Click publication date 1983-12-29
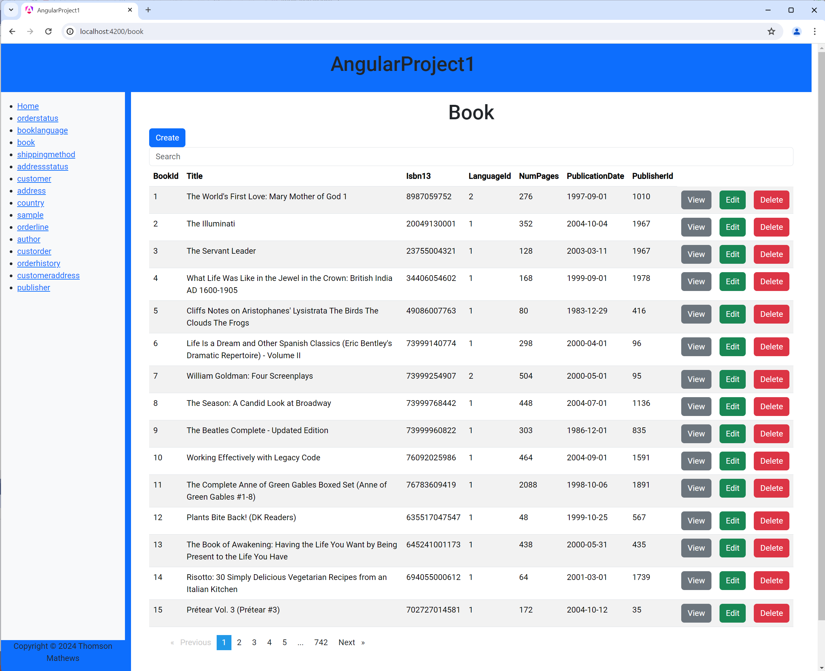This screenshot has width=825, height=671. click(587, 311)
